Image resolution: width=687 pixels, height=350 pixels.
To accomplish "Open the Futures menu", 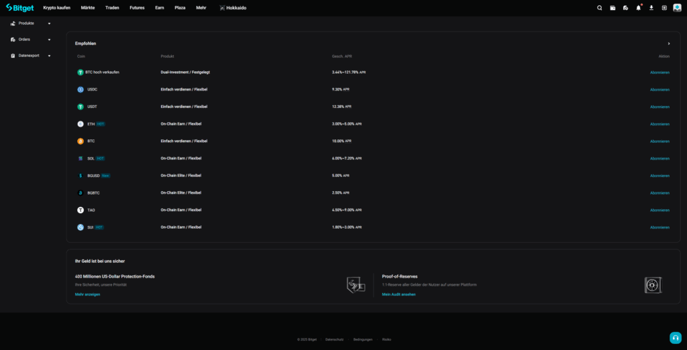I will (x=137, y=8).
